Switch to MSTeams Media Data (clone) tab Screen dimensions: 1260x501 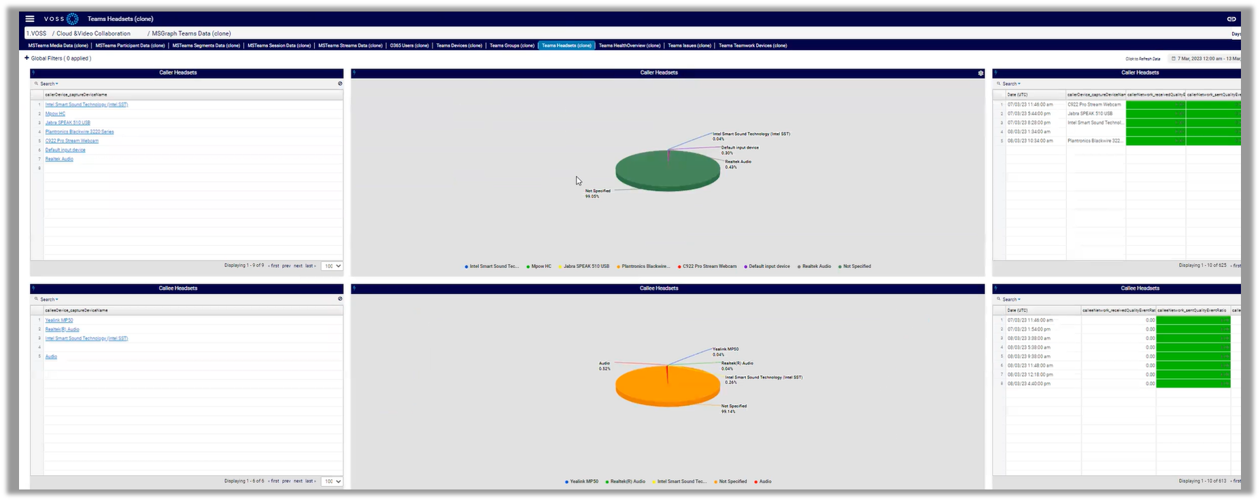tap(58, 45)
